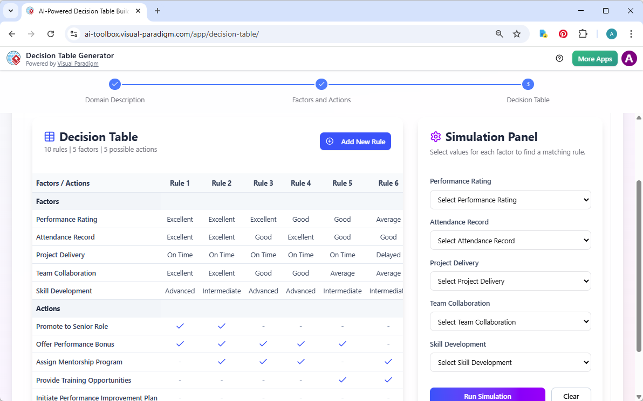Screen dimensions: 643x401
Task: Open the Skill Development dropdown
Action: (510, 362)
